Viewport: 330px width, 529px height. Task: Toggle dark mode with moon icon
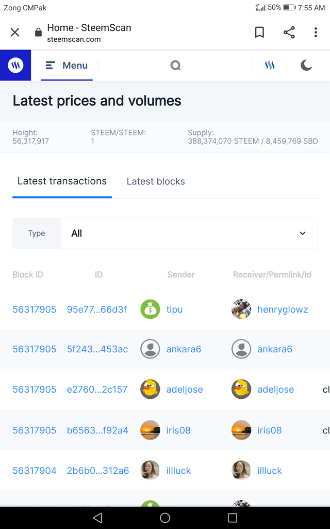306,65
